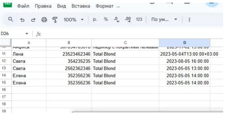Image resolution: width=231 pixels, height=116 pixels.
Task: Select column C header
Action: [x=125, y=43]
